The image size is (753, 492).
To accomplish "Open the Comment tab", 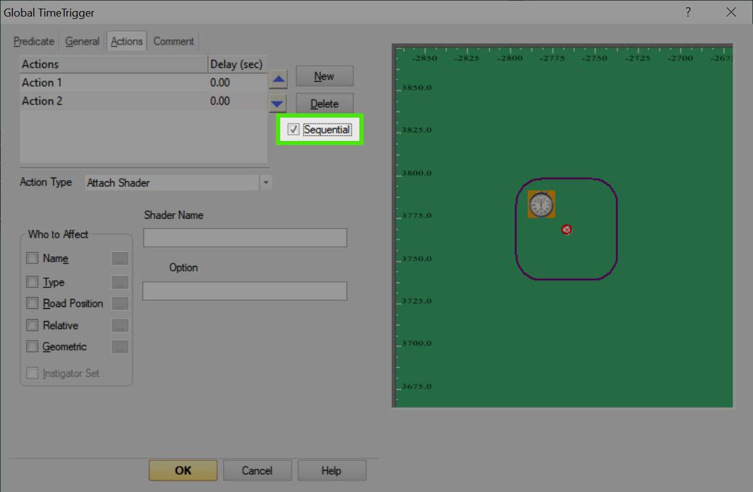I will 174,42.
